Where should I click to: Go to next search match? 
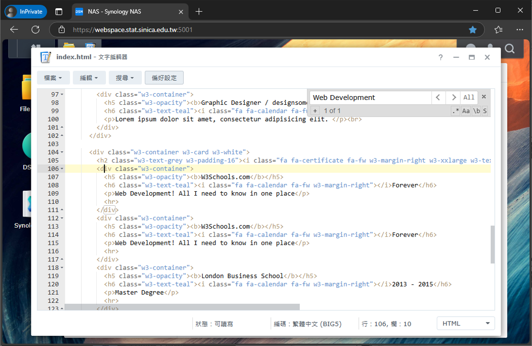coord(453,98)
